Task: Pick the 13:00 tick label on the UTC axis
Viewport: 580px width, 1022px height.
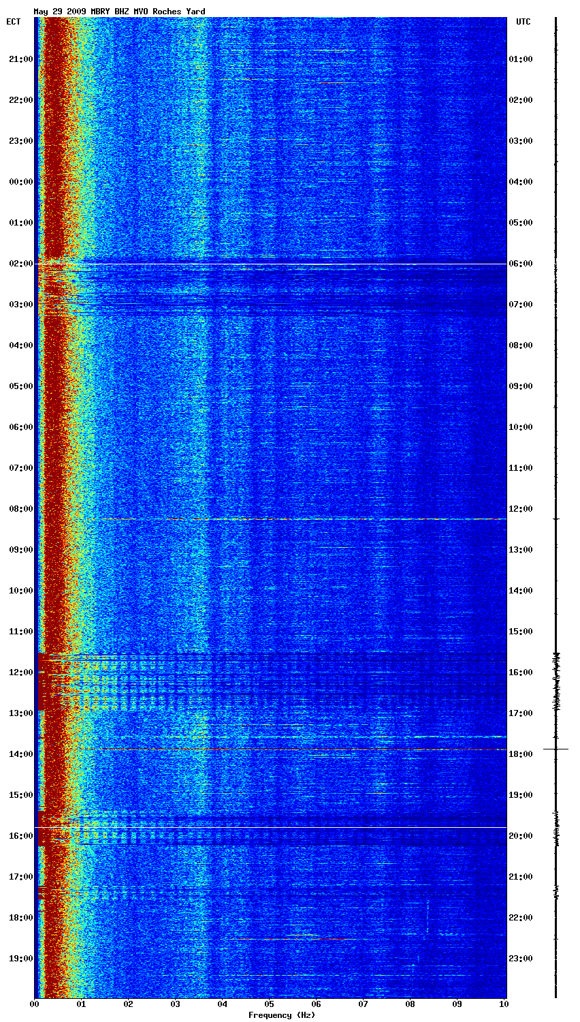Action: click(x=521, y=550)
